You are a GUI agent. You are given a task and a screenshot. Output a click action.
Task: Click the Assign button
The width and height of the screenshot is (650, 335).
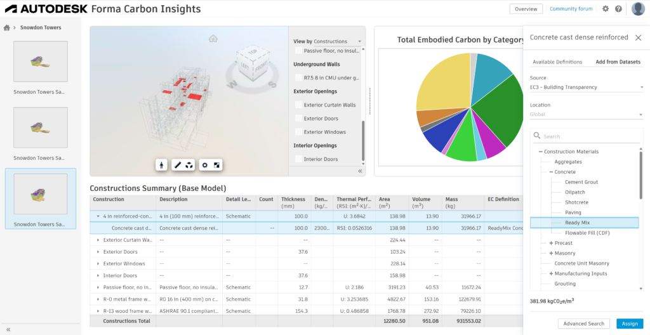click(630, 324)
